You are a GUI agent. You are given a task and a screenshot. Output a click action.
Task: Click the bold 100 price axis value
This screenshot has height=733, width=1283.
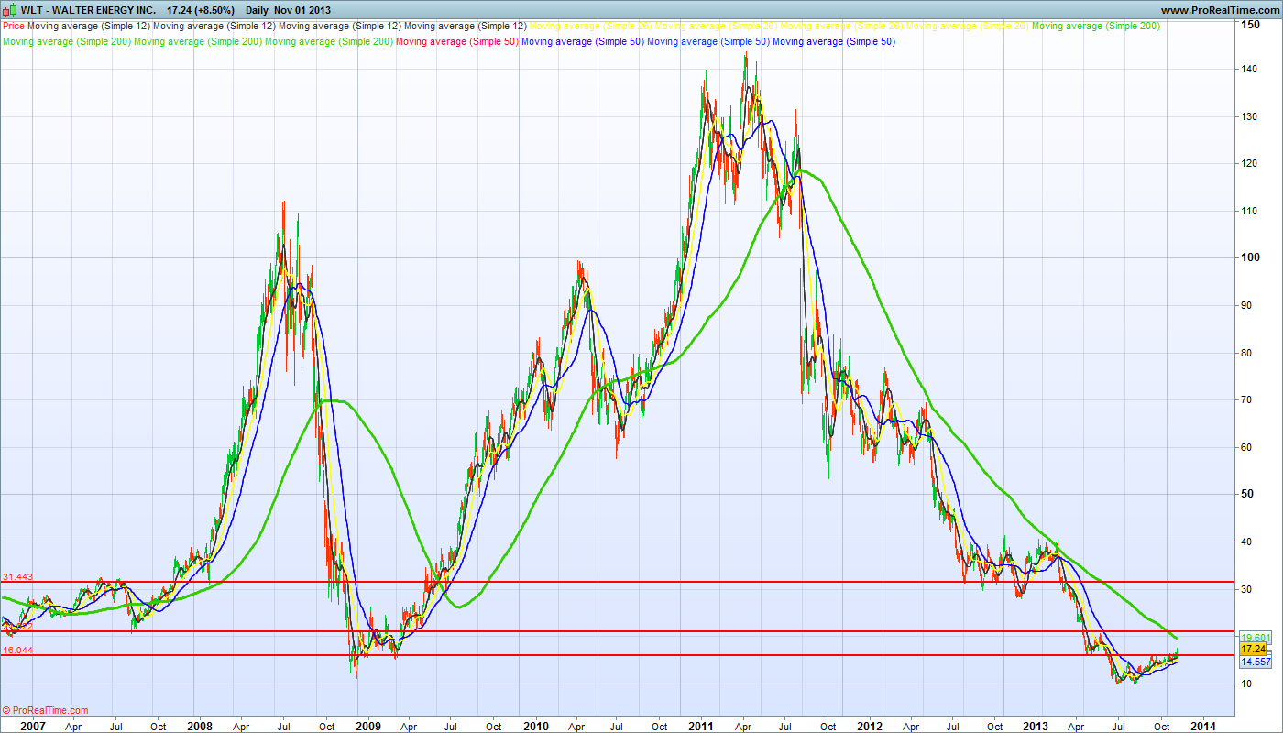click(x=1251, y=257)
